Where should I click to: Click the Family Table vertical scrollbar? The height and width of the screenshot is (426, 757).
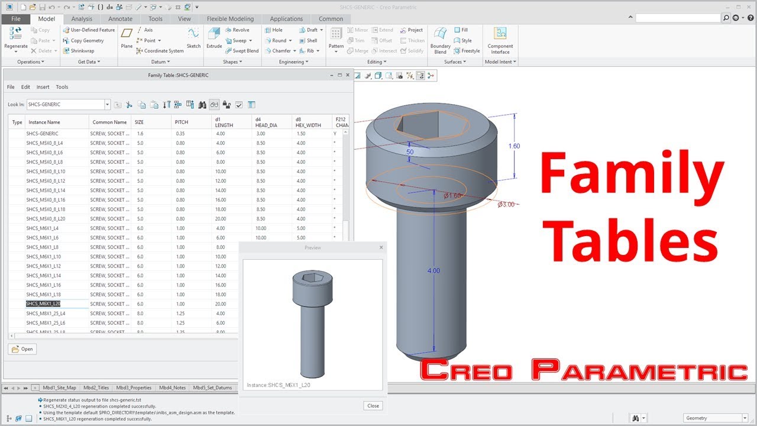pyautogui.click(x=346, y=183)
